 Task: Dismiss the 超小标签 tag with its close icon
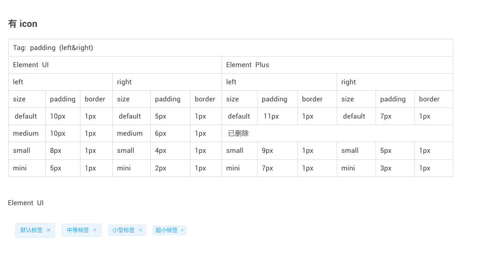(x=182, y=230)
